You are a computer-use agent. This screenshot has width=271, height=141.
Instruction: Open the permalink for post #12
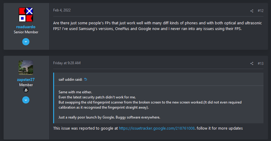[x=260, y=11]
